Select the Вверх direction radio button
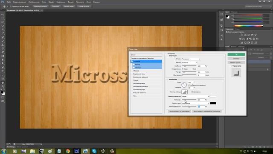The width and height of the screenshot is (273, 154). tap(183, 69)
